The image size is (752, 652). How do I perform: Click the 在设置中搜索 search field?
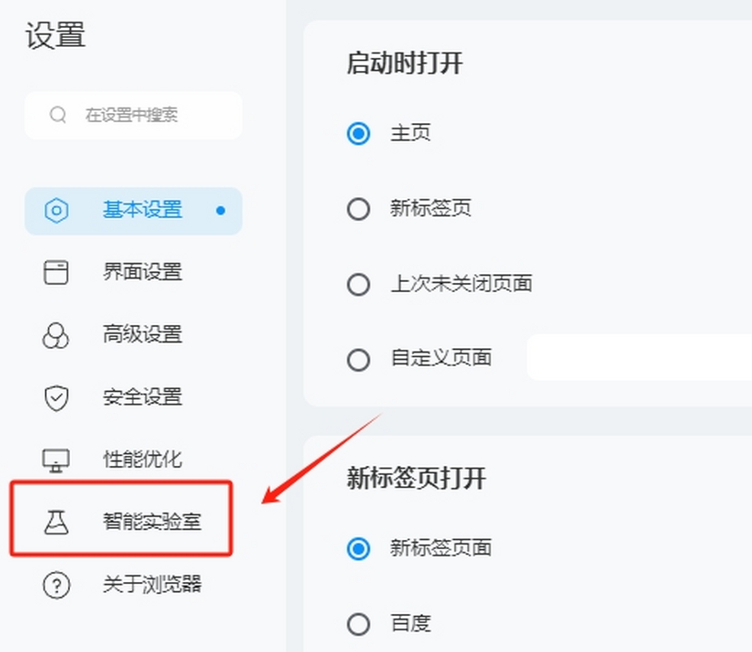point(133,115)
